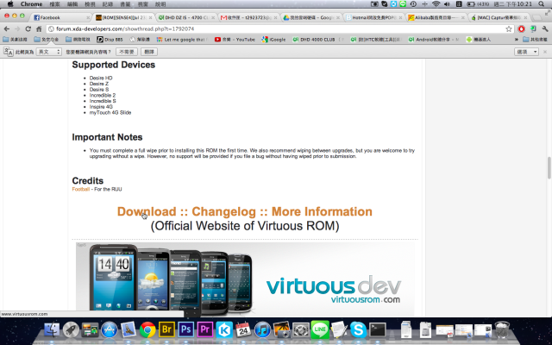Launch Finder from the Dock
This screenshot has width=552, height=345.
click(52, 330)
